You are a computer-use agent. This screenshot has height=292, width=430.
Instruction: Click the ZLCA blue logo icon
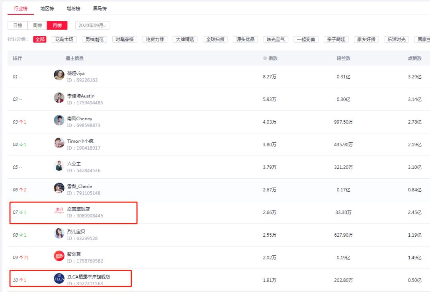click(x=59, y=278)
